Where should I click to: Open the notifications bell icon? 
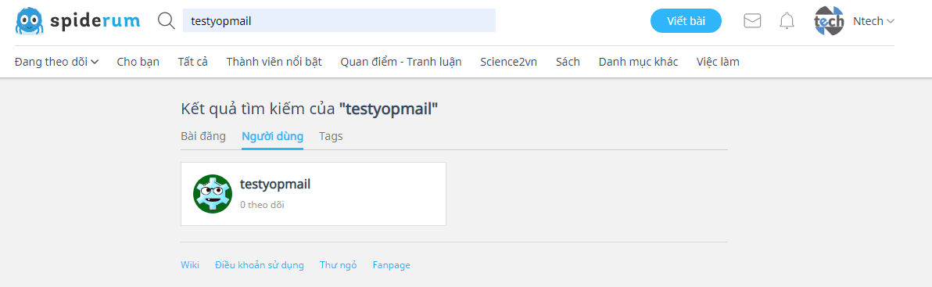click(x=787, y=21)
